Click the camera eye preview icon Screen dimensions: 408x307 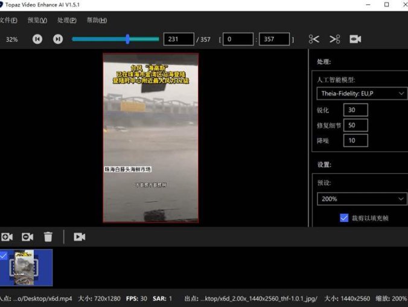coord(355,39)
